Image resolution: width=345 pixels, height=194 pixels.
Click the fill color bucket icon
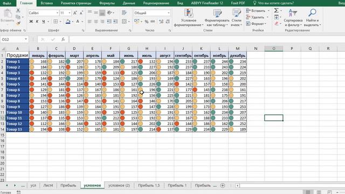68,22
